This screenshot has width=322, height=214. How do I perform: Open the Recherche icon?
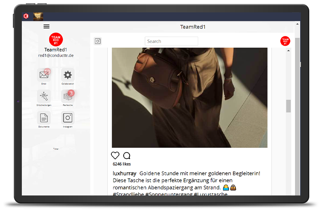coord(68,96)
